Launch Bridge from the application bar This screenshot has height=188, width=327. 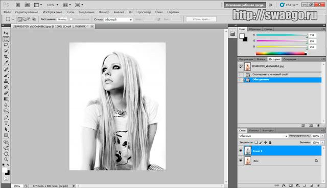click(x=18, y=5)
